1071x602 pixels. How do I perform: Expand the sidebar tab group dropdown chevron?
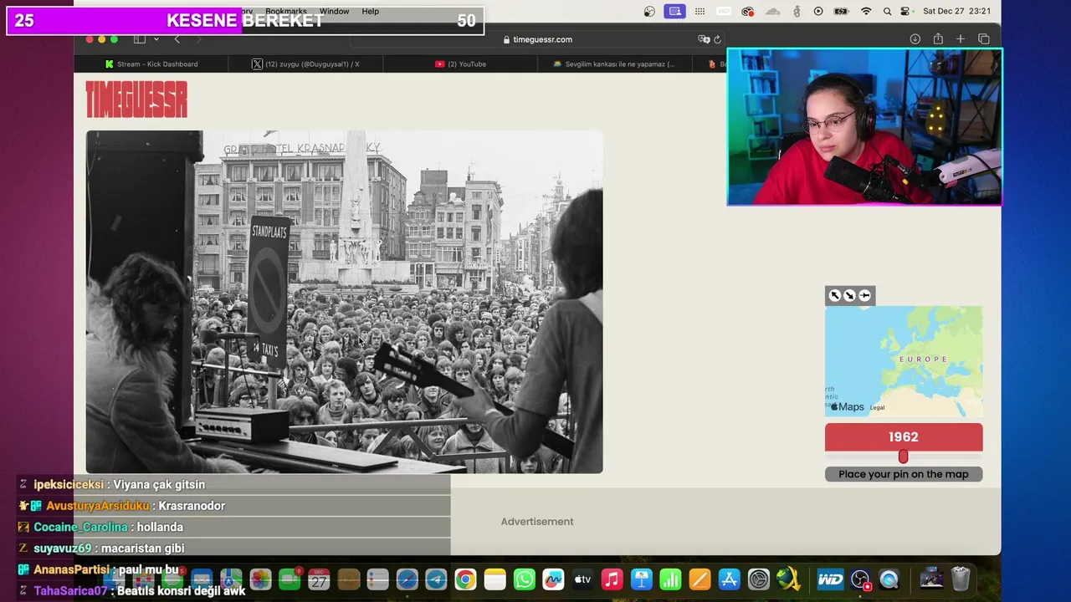point(156,39)
